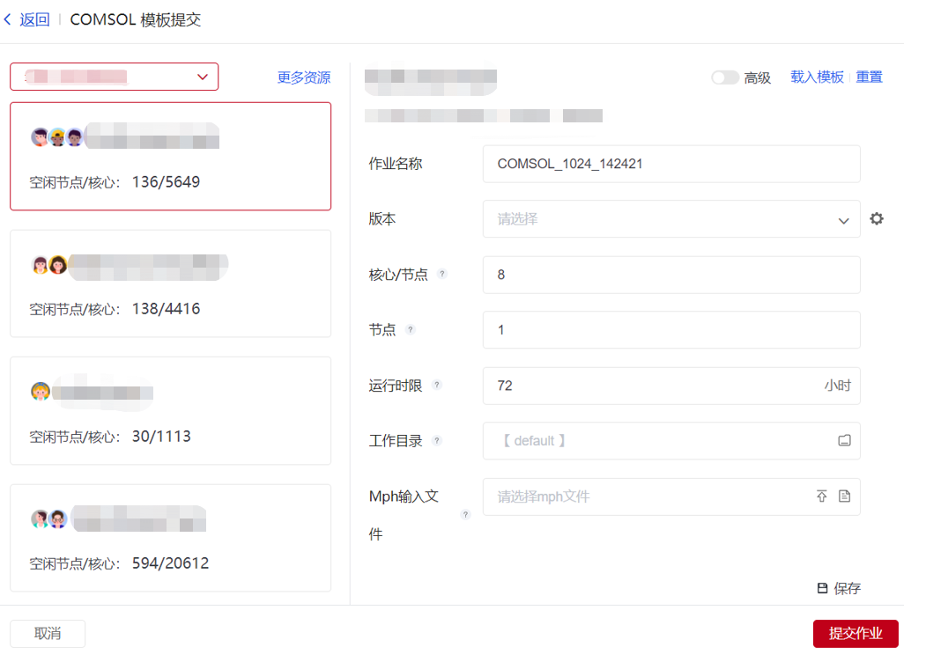Screen dimensions: 948x662
Task: Click 取消 cancel button
Action: tap(48, 633)
